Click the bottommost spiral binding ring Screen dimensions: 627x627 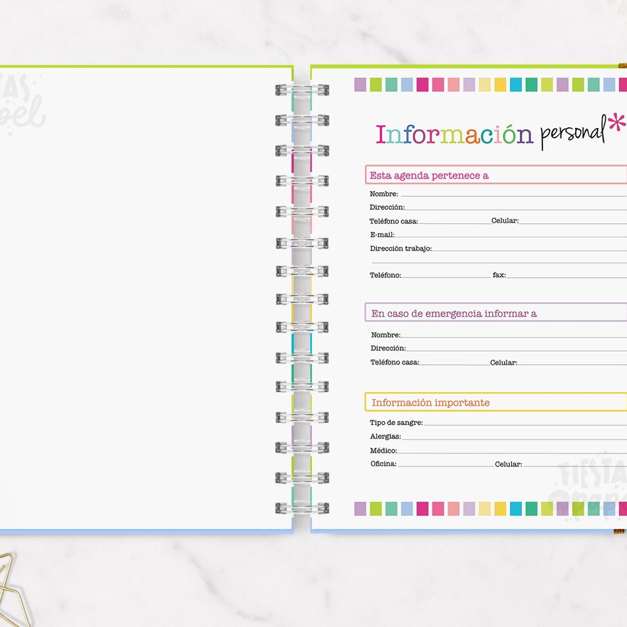pos(302,508)
